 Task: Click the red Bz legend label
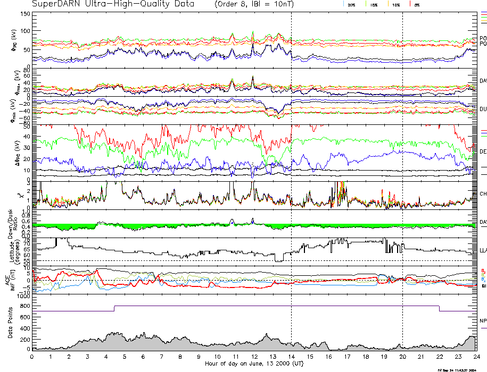coord(483,270)
